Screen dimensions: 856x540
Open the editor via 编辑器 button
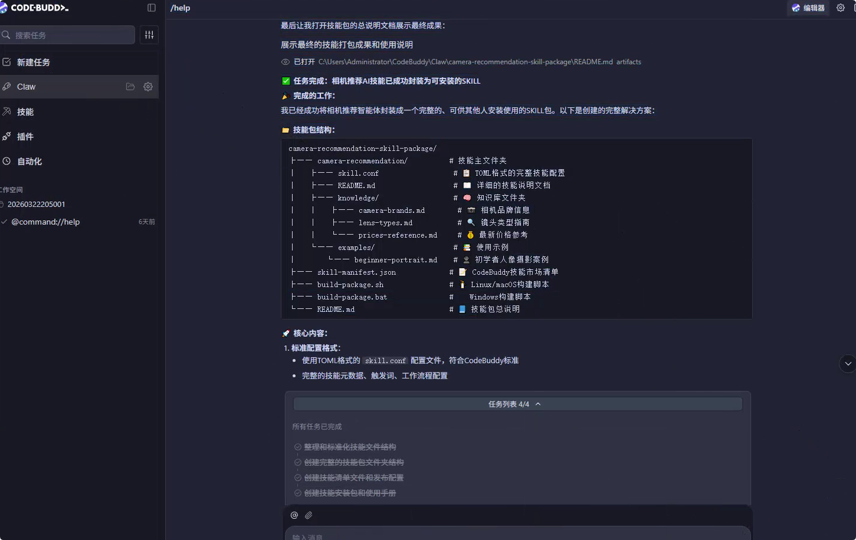point(808,8)
